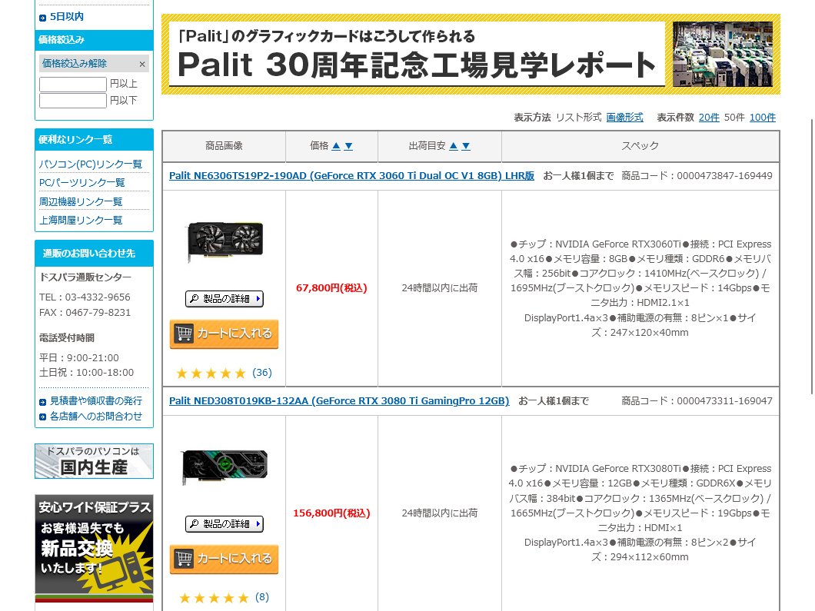Clear price filter with the X icon

click(142, 64)
